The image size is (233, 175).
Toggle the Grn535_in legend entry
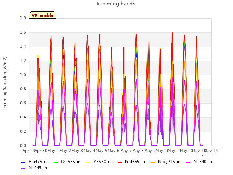(x=67, y=162)
